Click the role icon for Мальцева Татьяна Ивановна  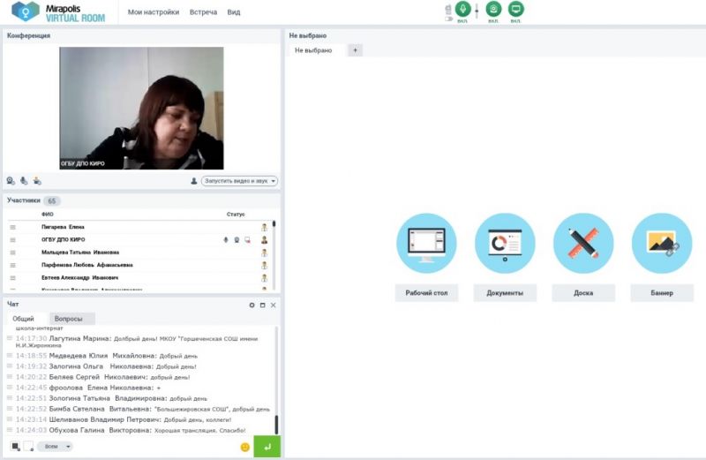click(264, 253)
